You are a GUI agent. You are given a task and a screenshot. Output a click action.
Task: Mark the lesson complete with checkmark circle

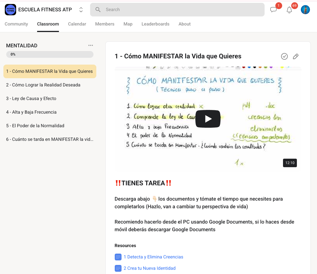click(284, 56)
